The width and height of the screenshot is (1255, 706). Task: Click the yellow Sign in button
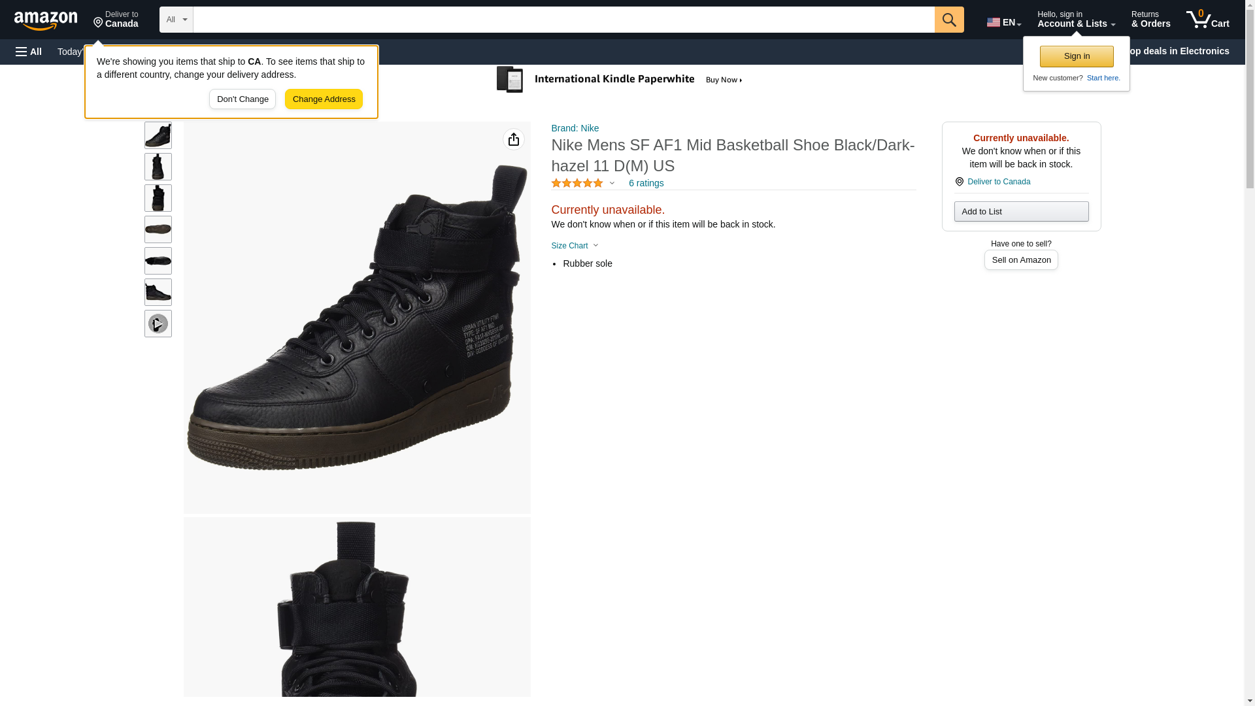pos(1076,56)
